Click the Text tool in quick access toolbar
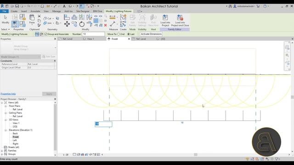 64,6
